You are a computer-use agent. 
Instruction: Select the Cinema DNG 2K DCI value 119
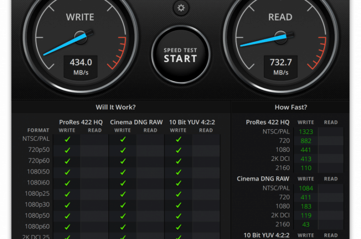[306, 215]
